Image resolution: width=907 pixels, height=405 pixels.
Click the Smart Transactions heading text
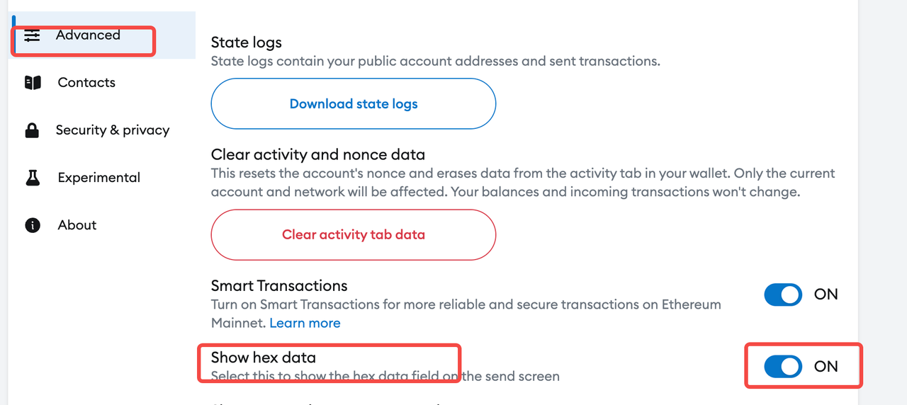pyautogui.click(x=279, y=286)
